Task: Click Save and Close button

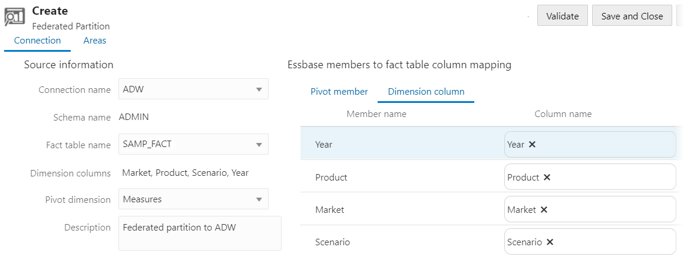Action: [632, 16]
